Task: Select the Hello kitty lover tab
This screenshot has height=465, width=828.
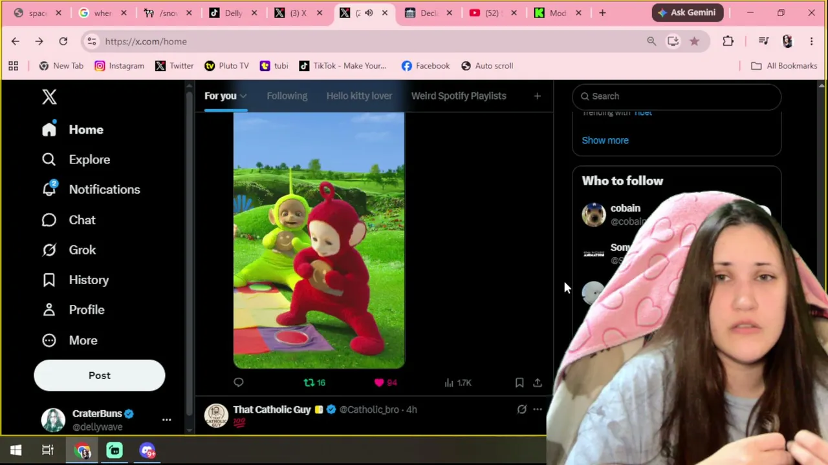Action: point(359,96)
